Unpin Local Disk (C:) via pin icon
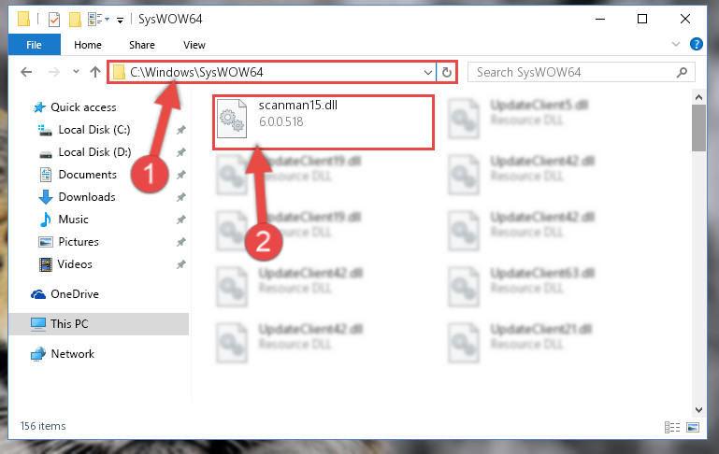Screen dimensions: 719x454 tap(181, 130)
